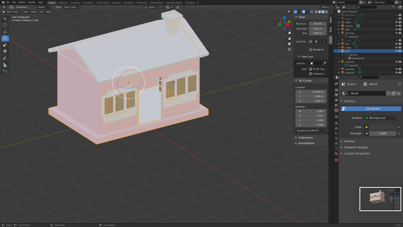Toggle fake user shield for World datablock

(x=388, y=93)
